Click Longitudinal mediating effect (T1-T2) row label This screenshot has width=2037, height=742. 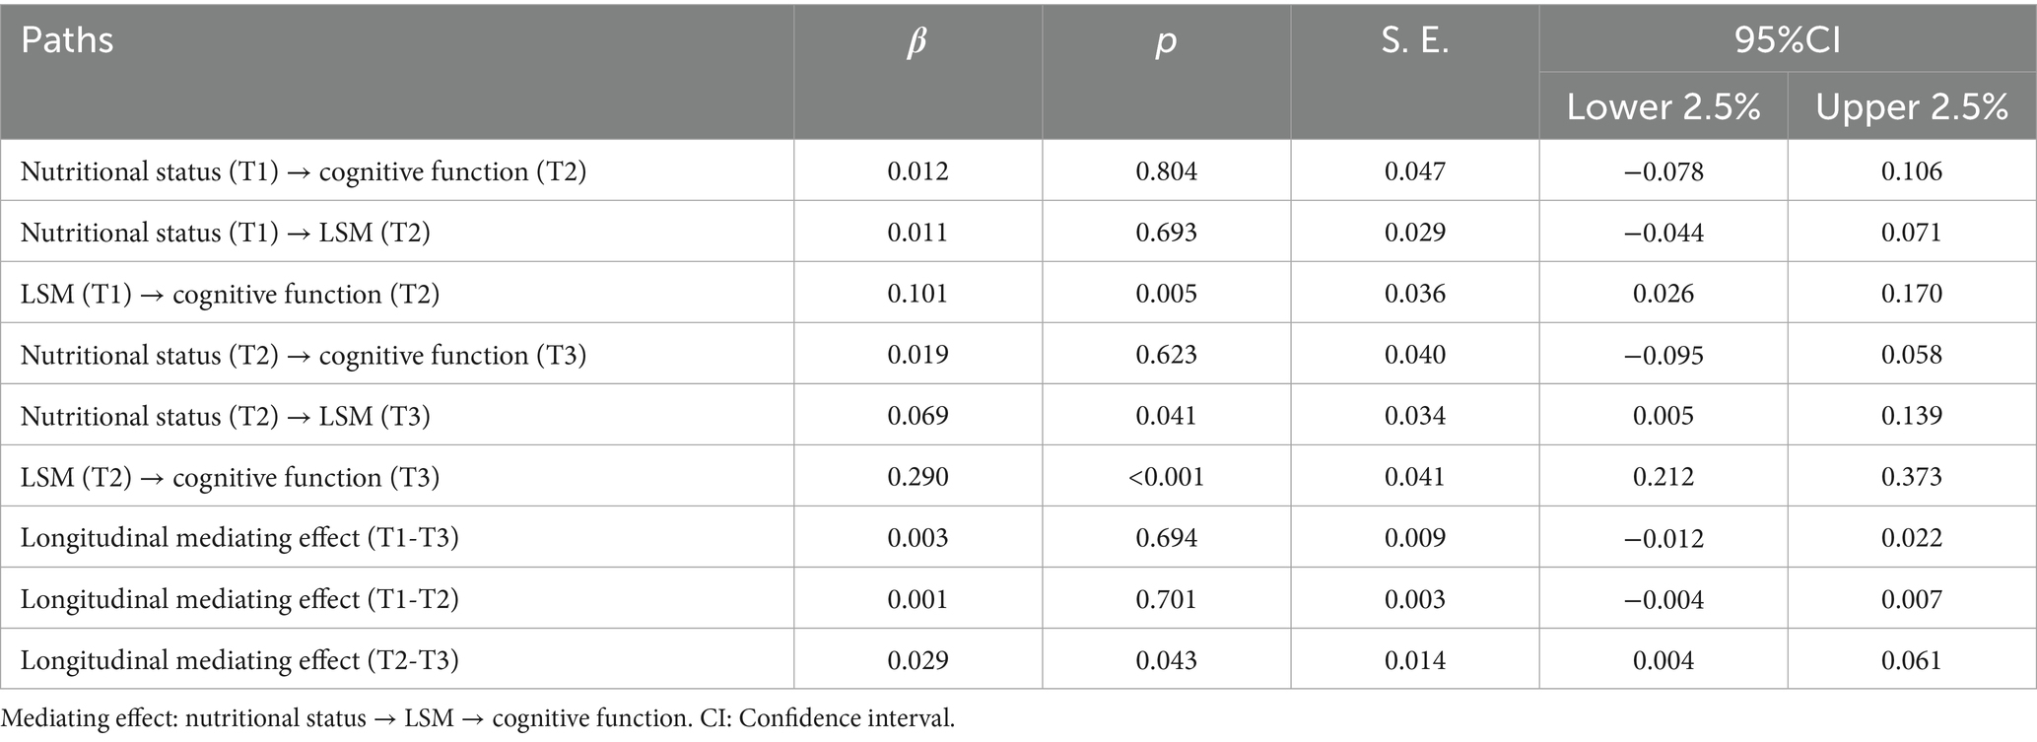[x=239, y=599]
